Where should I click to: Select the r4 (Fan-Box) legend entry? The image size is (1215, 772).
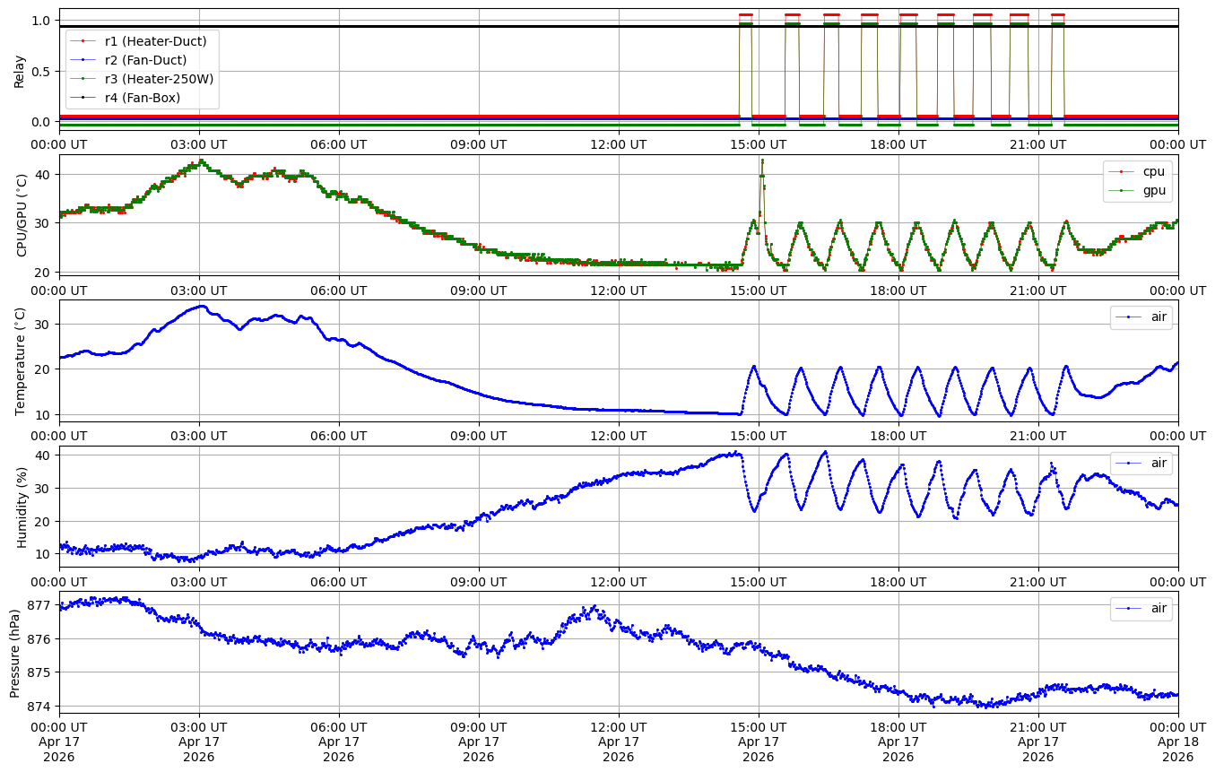coord(142,97)
